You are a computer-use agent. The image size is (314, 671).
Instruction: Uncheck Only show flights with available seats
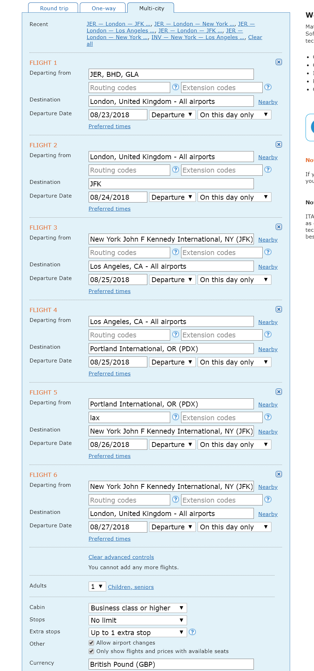(91, 651)
